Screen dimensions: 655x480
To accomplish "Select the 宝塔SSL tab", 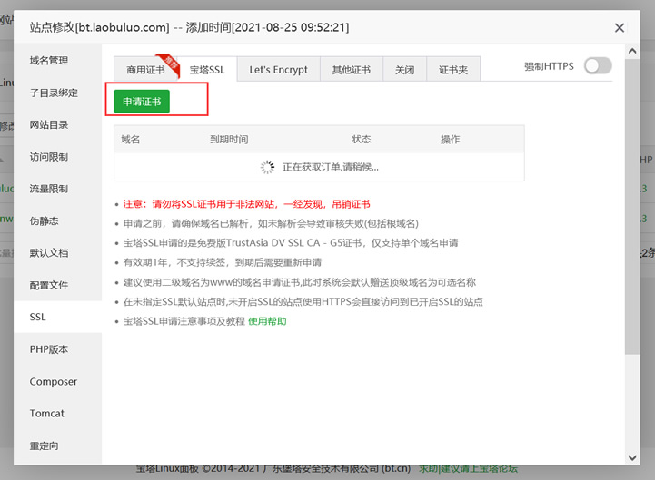I will (207, 70).
